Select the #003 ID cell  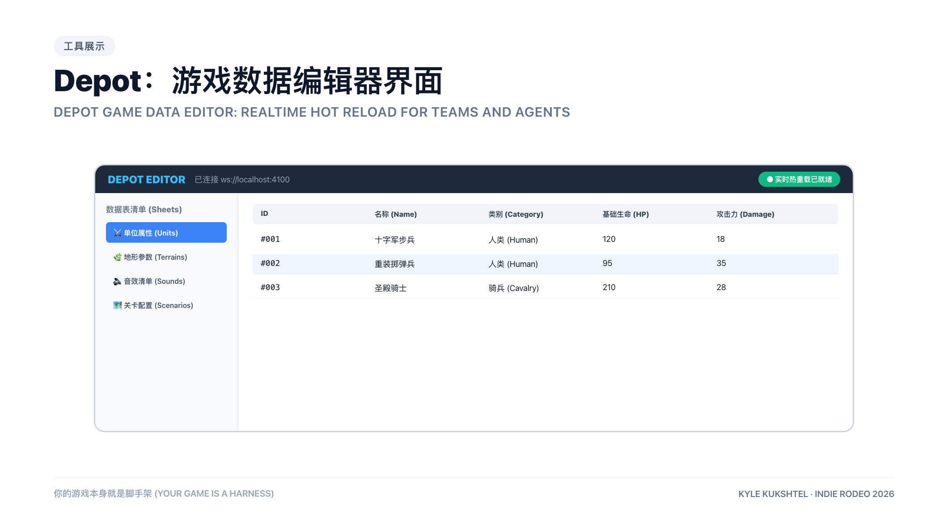click(270, 287)
